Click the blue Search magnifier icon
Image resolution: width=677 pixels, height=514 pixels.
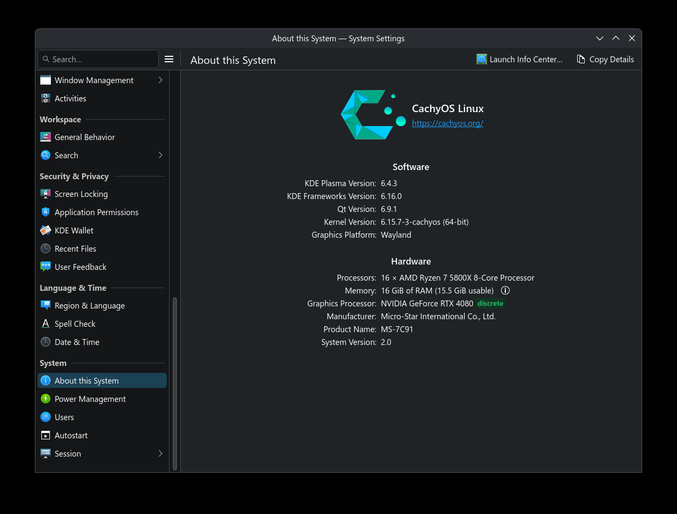pos(46,155)
